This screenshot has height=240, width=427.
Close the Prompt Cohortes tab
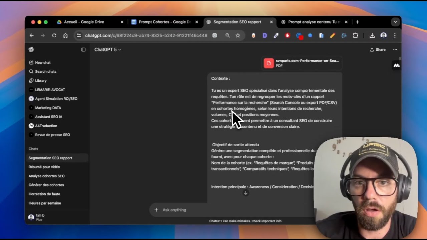pyautogui.click(x=196, y=22)
